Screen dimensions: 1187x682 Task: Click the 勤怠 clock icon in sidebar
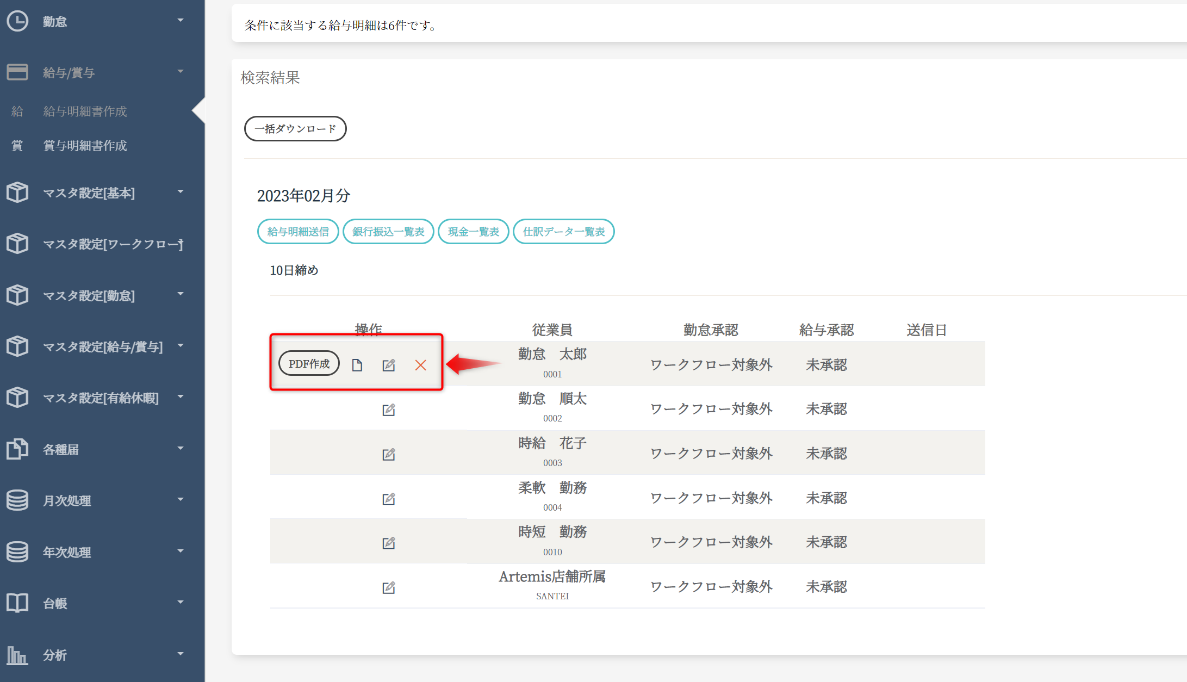[x=17, y=21]
